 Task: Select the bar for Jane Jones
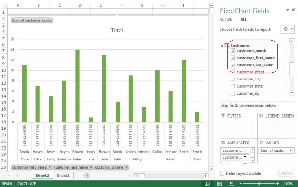click(x=91, y=119)
